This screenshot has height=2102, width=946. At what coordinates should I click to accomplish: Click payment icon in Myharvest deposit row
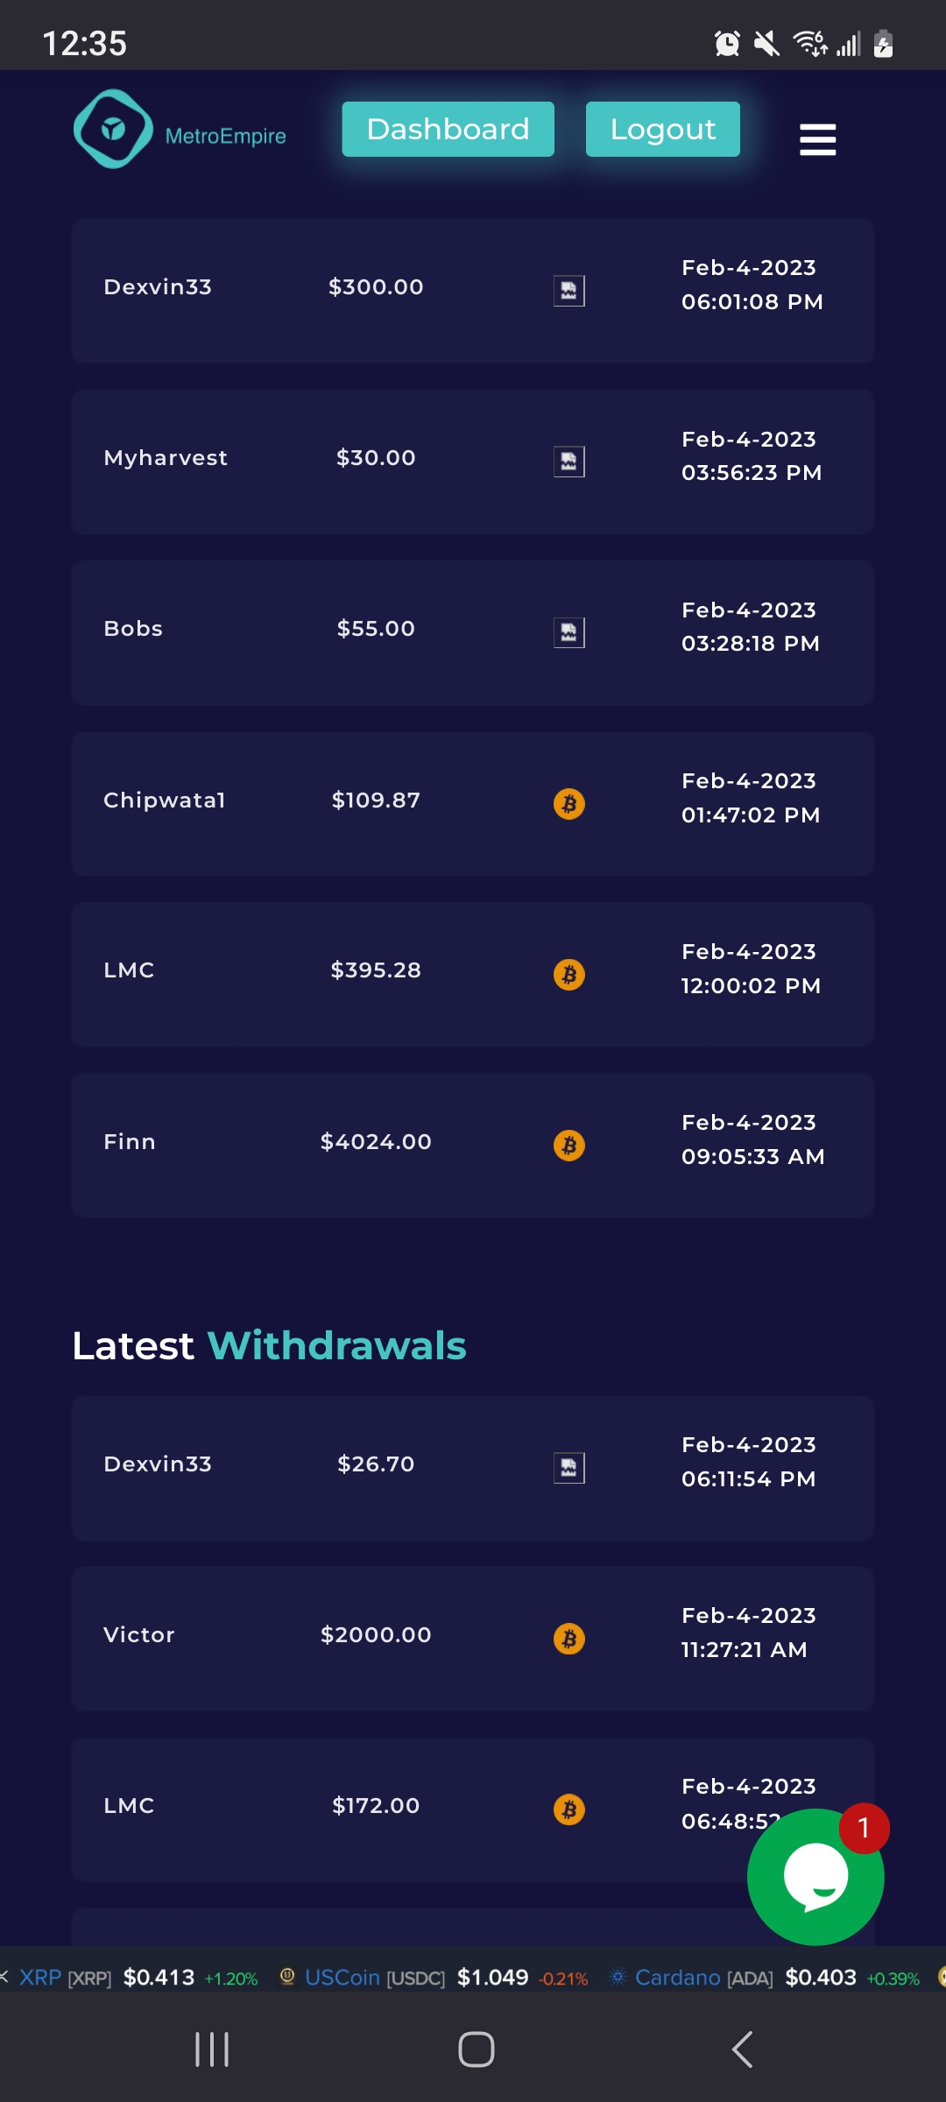pyautogui.click(x=569, y=462)
